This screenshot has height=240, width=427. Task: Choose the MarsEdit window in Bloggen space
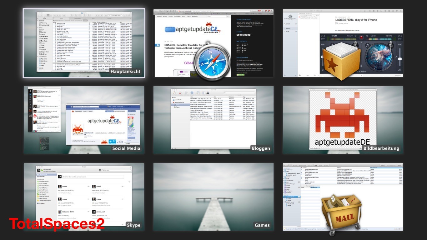point(213,119)
